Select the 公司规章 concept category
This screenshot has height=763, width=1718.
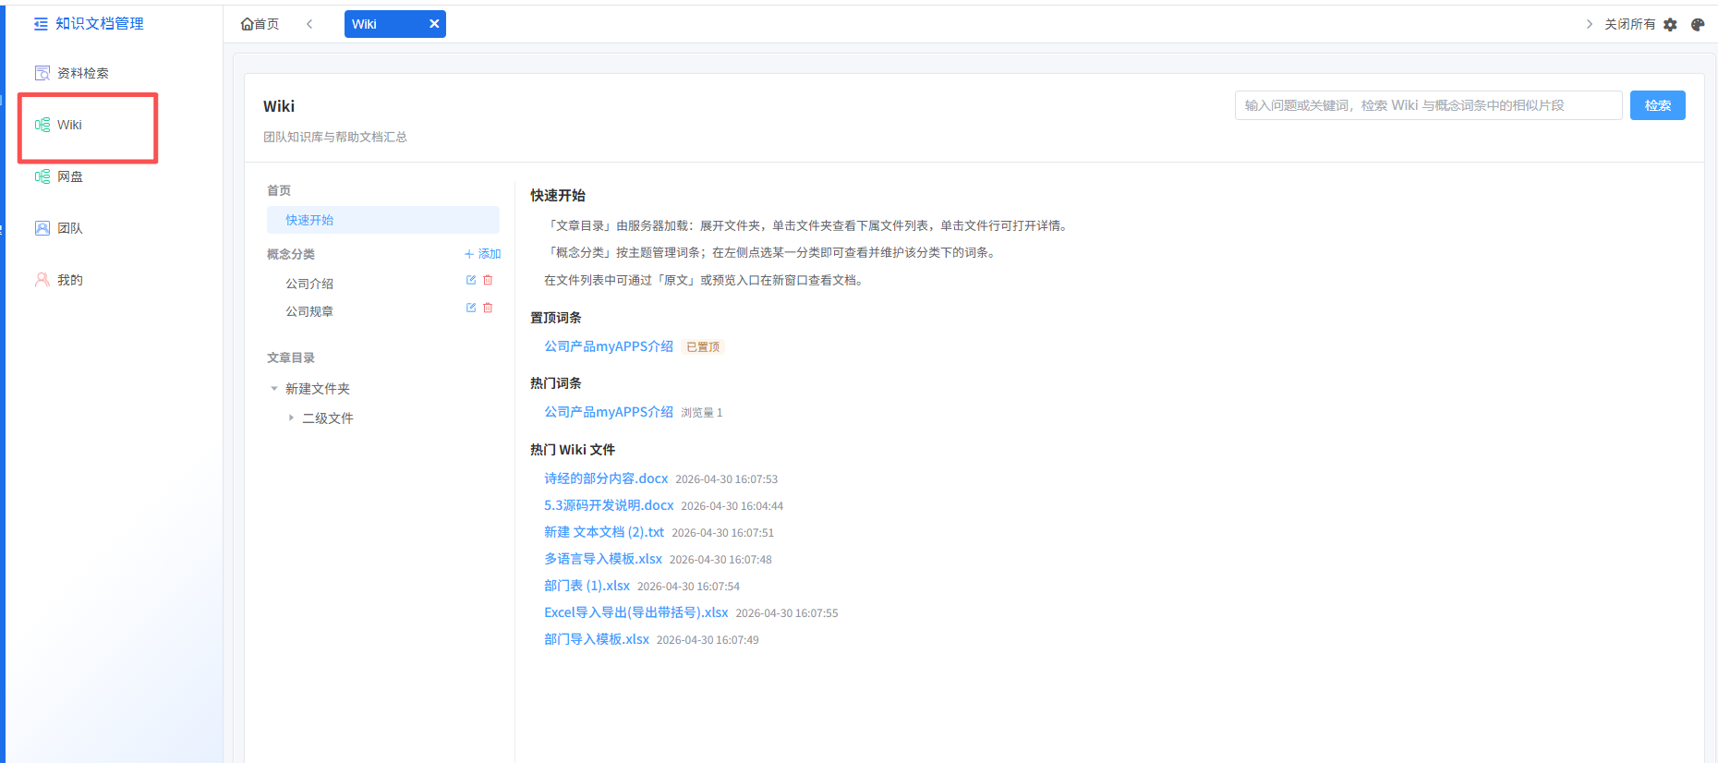pos(309,311)
